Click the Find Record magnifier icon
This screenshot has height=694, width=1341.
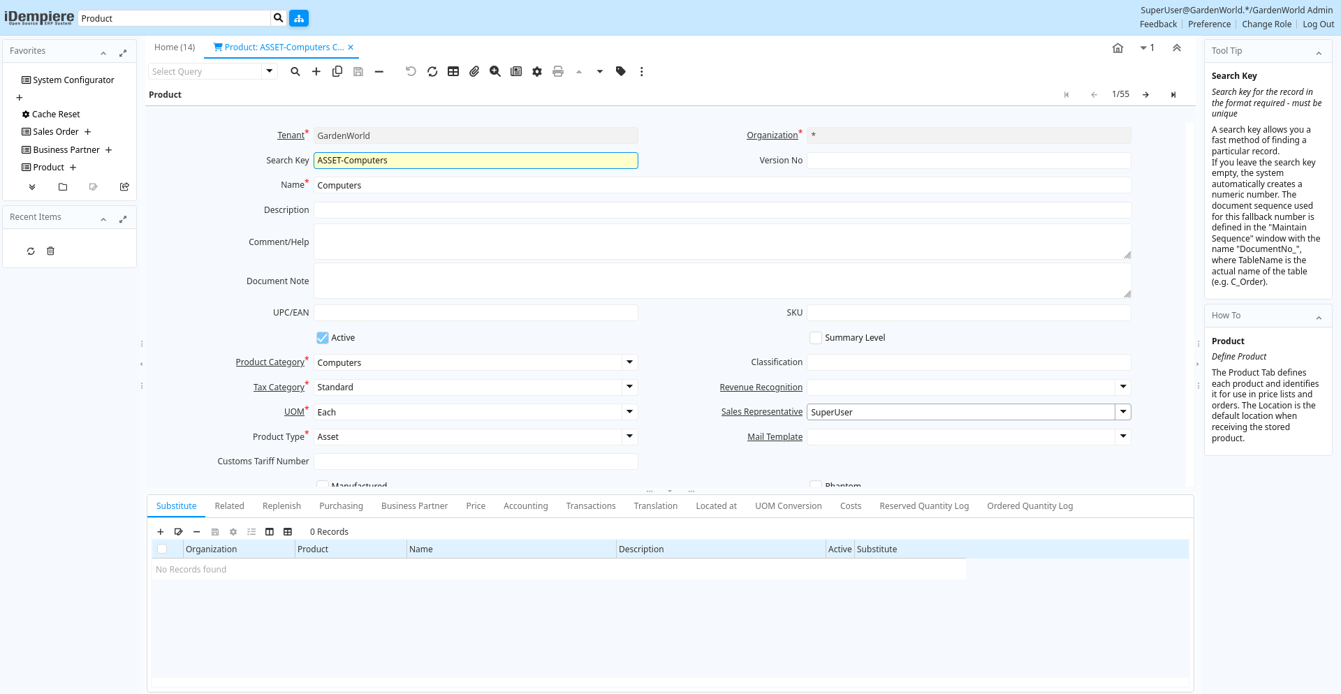[295, 71]
